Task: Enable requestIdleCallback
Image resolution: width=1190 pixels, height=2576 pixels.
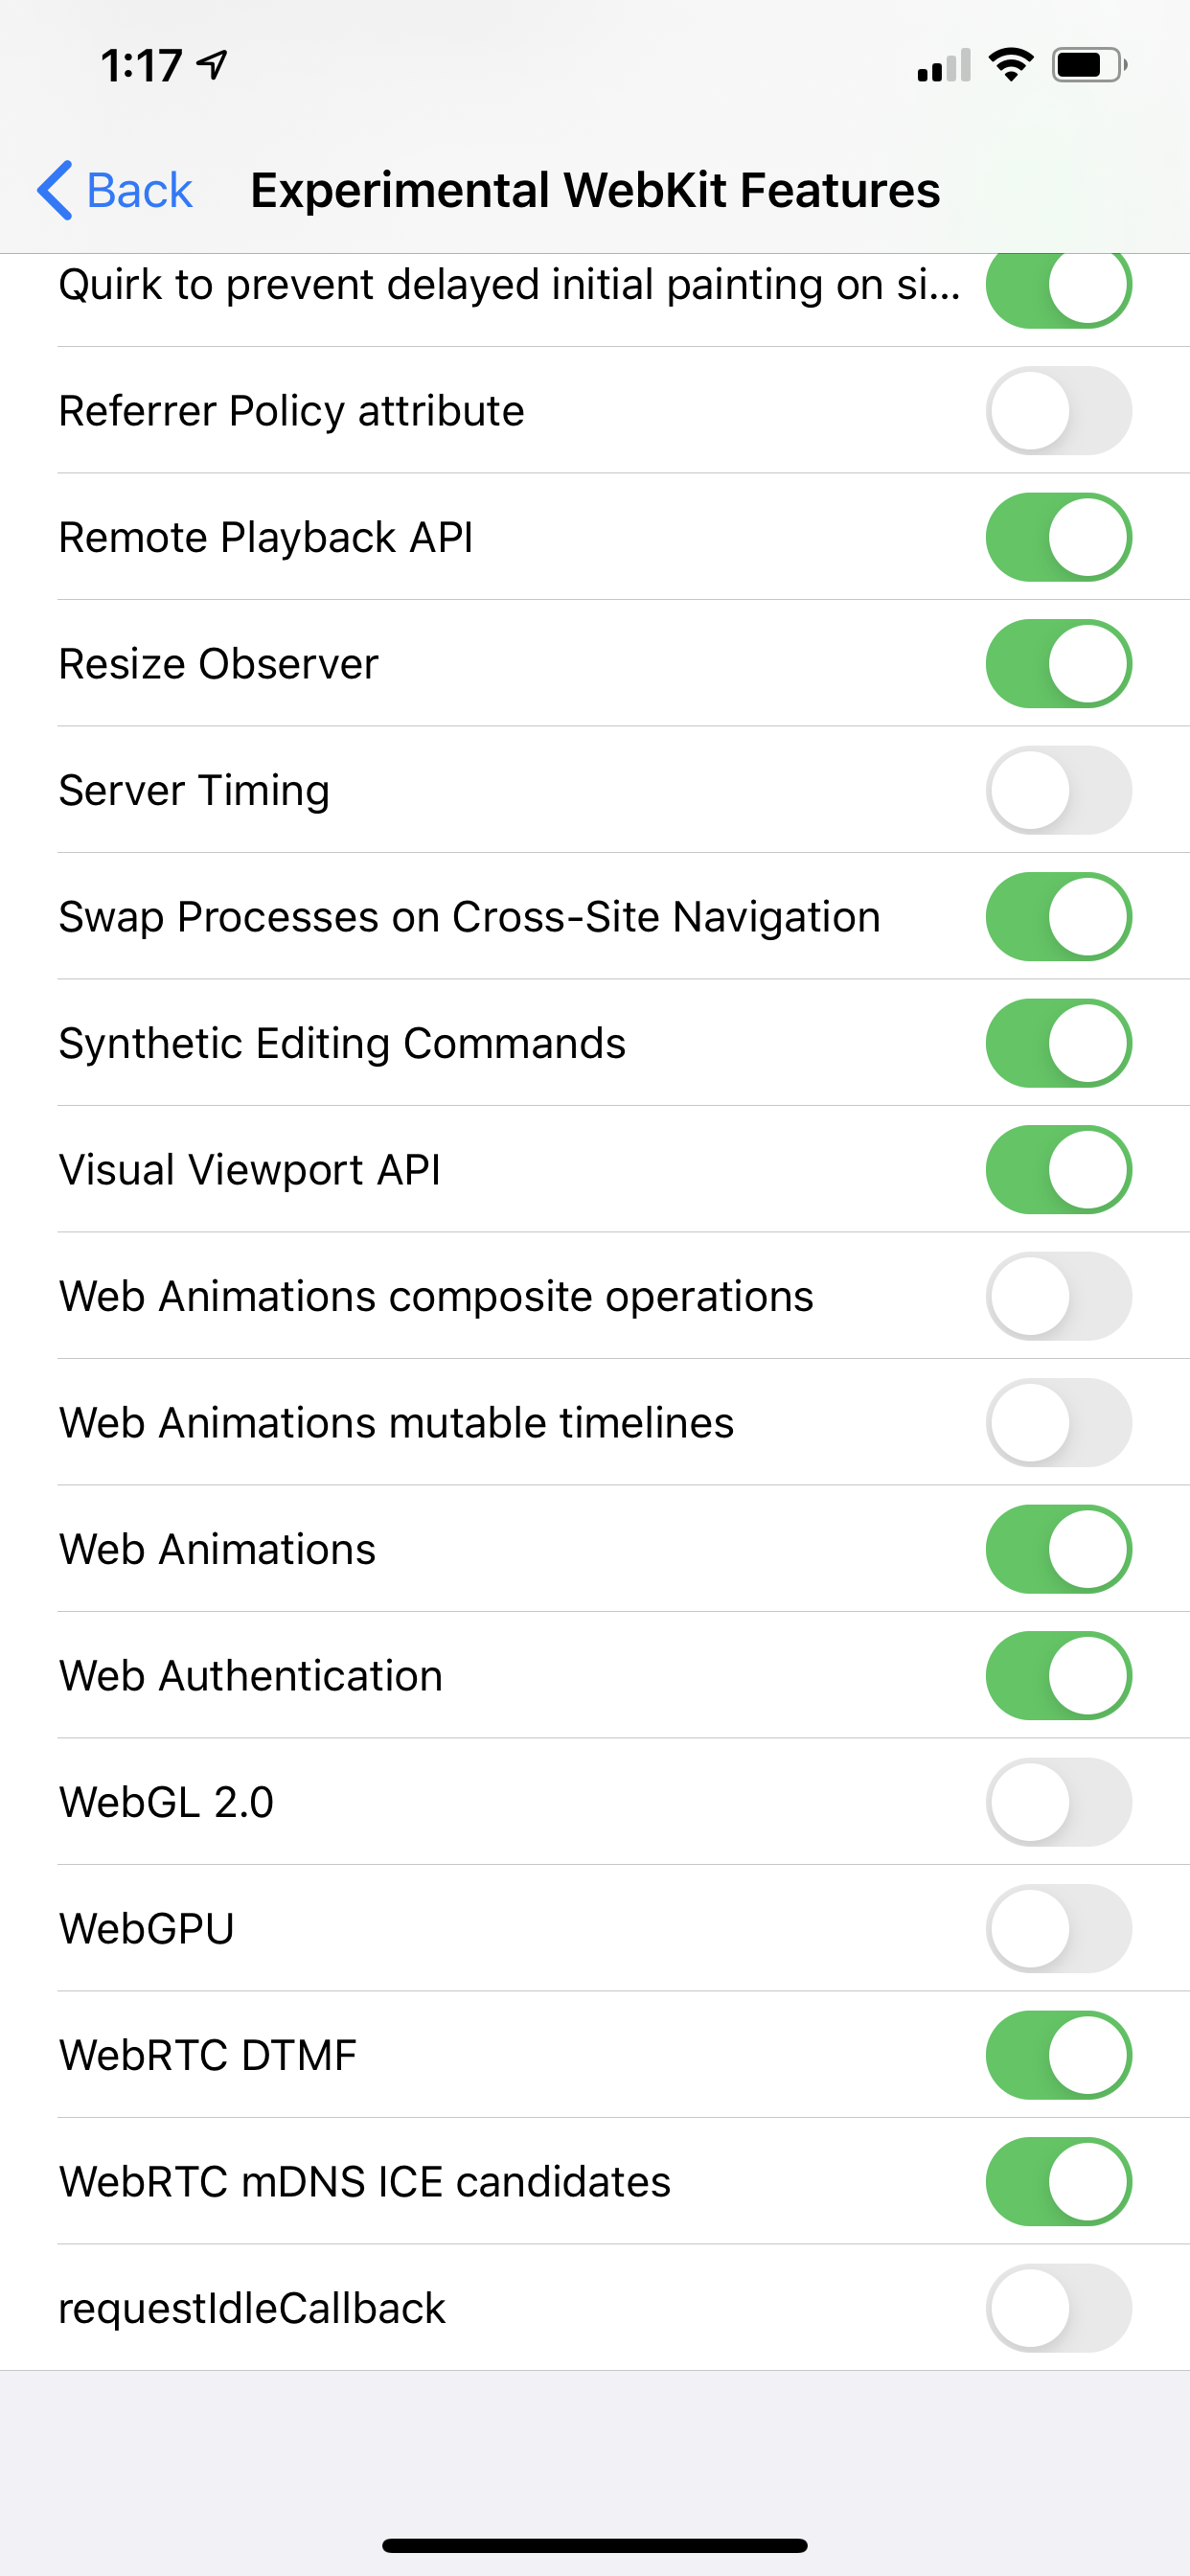Action: coord(1058,2308)
